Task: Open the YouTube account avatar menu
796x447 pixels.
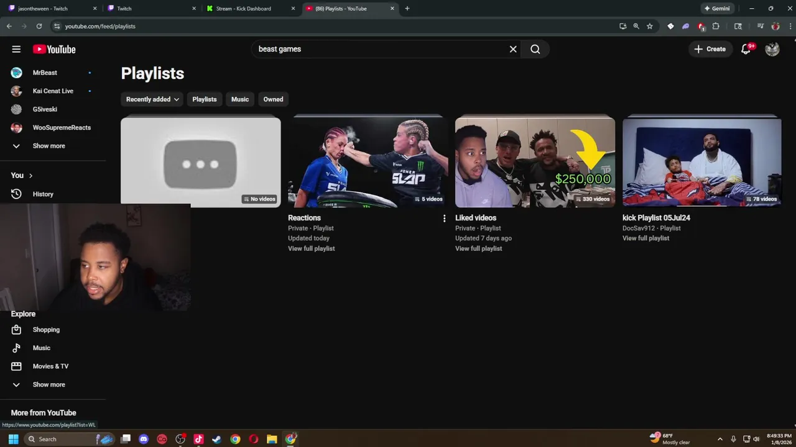Action: tap(772, 49)
